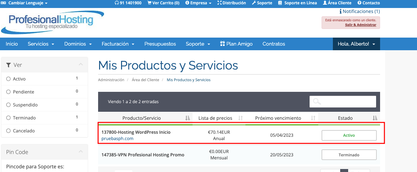Open the Distribución link
This screenshot has height=172, width=417.
click(x=232, y=3)
